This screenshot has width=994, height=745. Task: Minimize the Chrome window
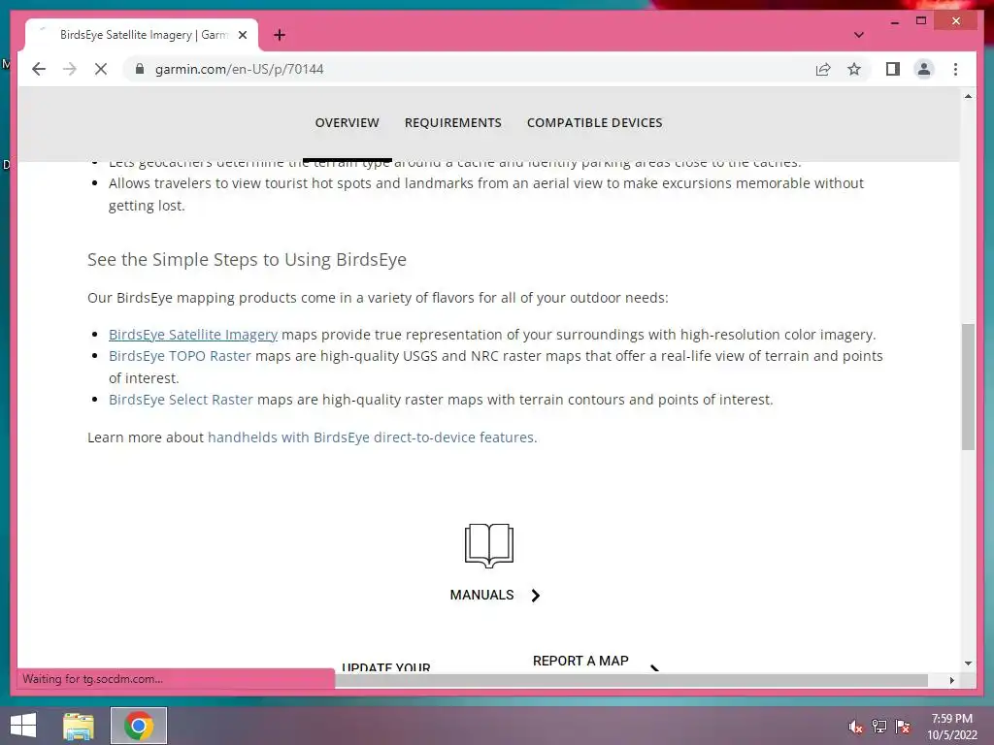tap(894, 21)
